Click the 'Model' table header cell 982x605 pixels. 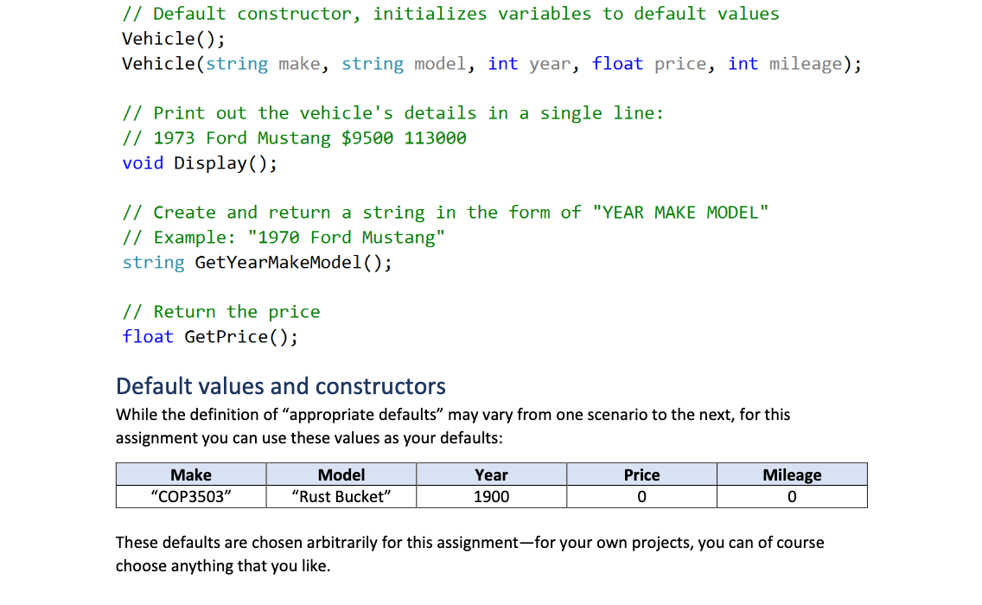pyautogui.click(x=341, y=474)
